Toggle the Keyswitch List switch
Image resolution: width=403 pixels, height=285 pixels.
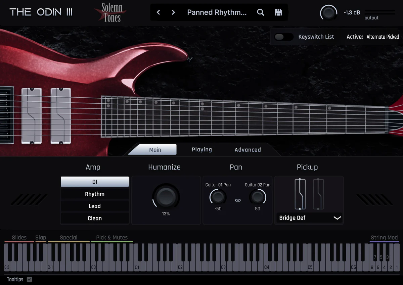pos(284,37)
